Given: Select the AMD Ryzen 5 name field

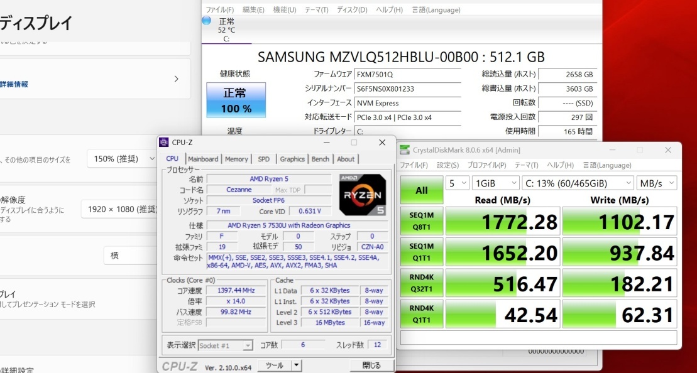Looking at the screenshot, I should pyautogui.click(x=269, y=179).
